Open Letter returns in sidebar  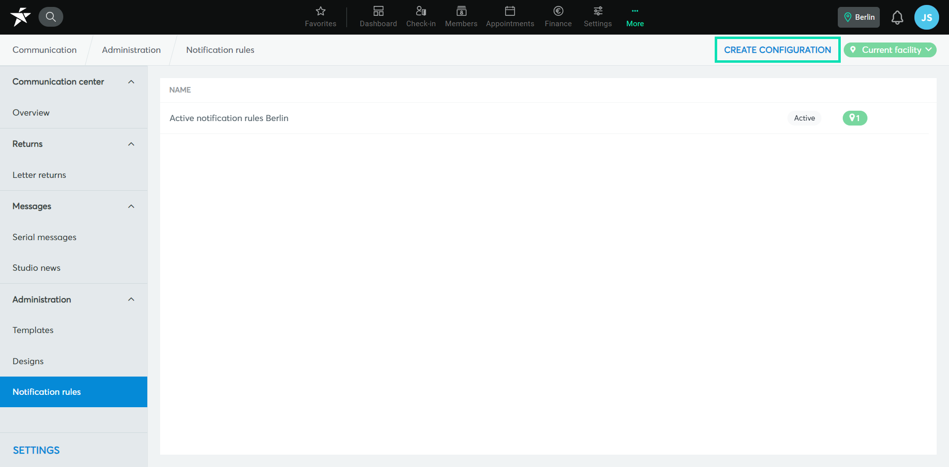click(x=74, y=175)
